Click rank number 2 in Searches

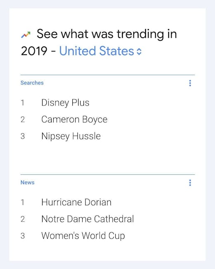click(x=23, y=120)
